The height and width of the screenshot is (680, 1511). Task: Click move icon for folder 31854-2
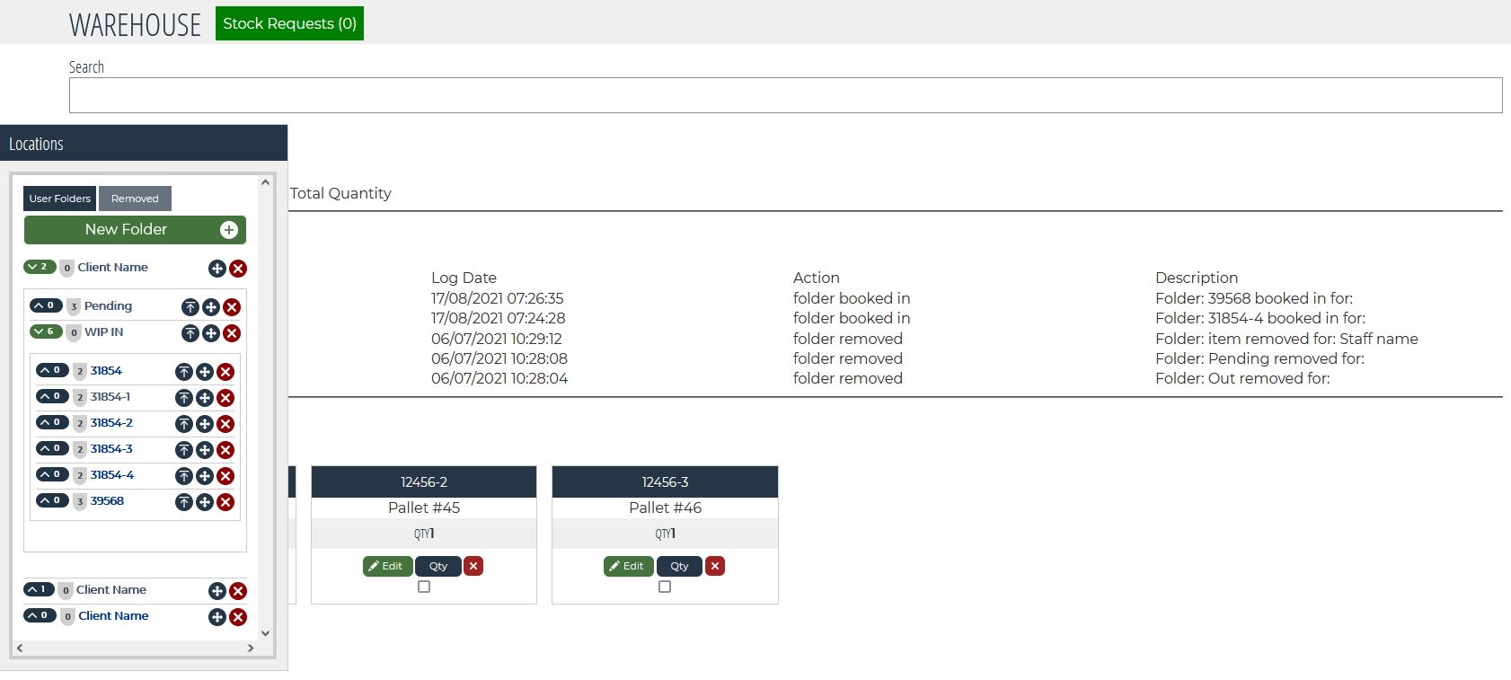[x=205, y=424]
